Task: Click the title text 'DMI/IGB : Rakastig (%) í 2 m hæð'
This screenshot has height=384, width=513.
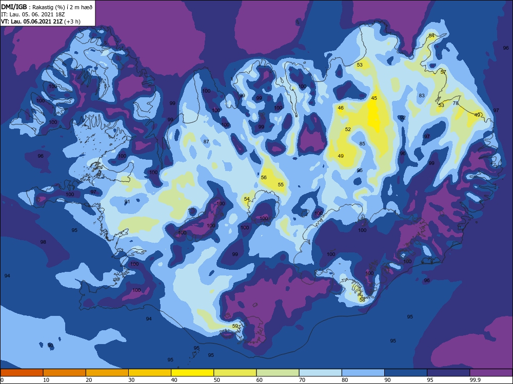Action: coord(47,7)
